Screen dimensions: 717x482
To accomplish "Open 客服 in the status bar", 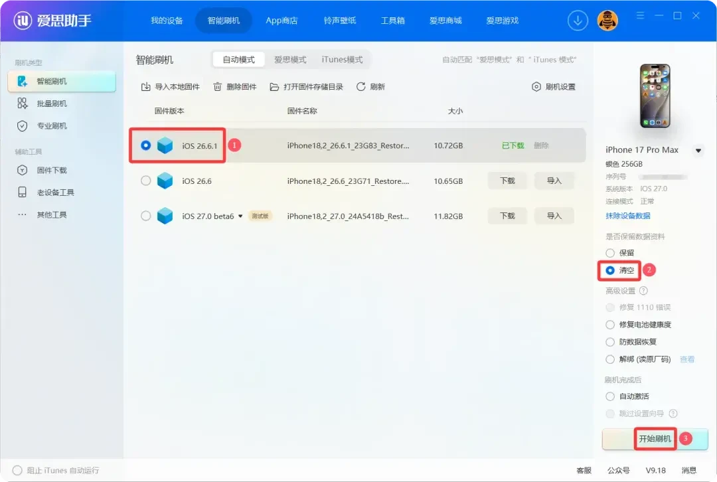I will point(584,470).
